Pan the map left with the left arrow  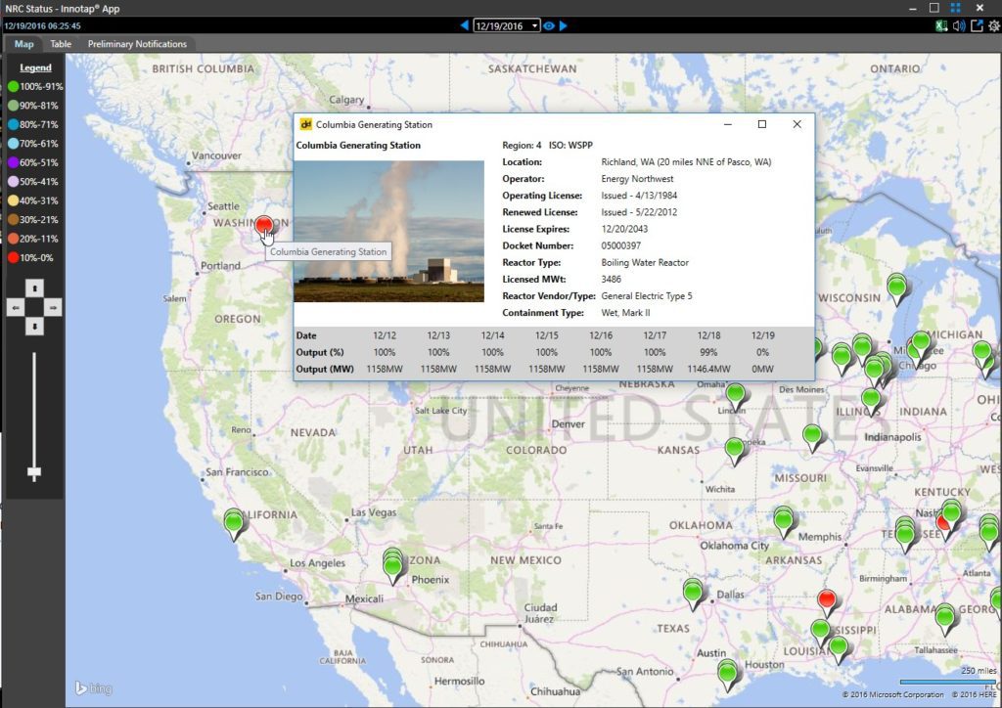[x=16, y=308]
